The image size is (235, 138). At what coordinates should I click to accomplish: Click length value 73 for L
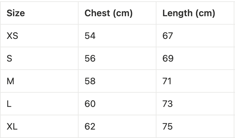[168, 104]
